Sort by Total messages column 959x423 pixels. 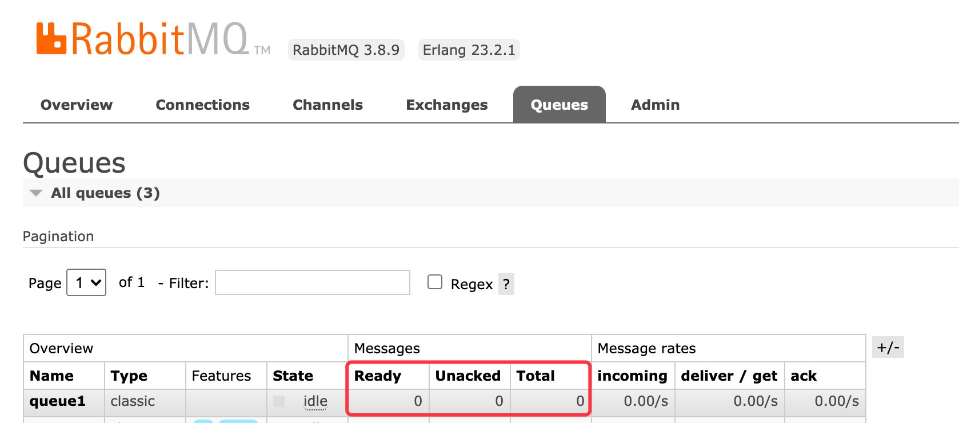coord(536,376)
